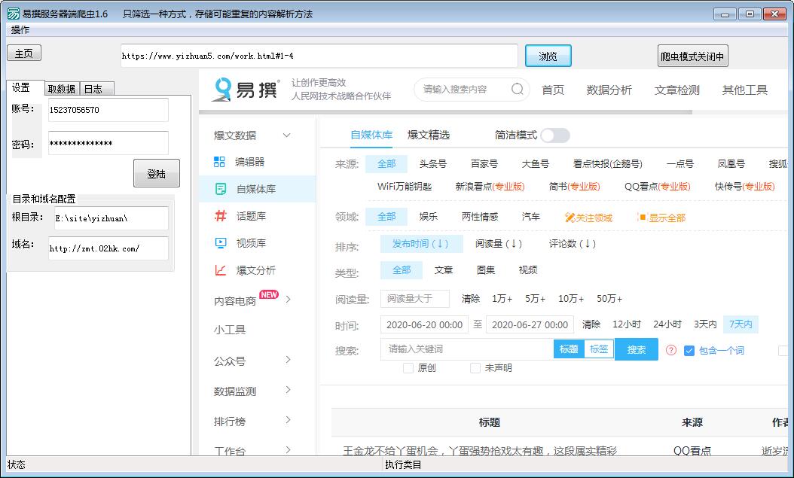Click the red question mark help icon
Image resolution: width=794 pixels, height=478 pixels.
pyautogui.click(x=671, y=349)
